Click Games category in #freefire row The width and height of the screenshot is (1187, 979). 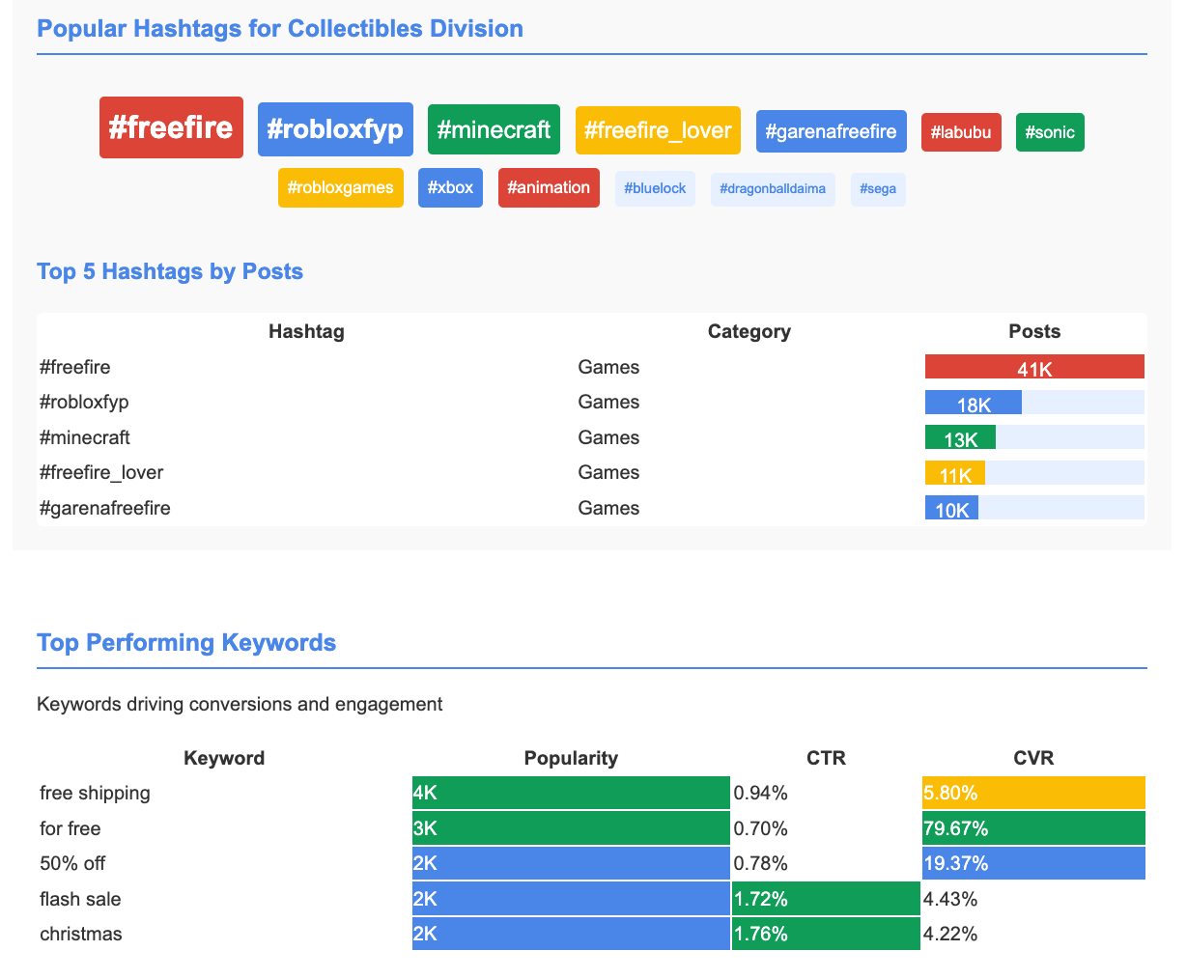click(x=608, y=367)
